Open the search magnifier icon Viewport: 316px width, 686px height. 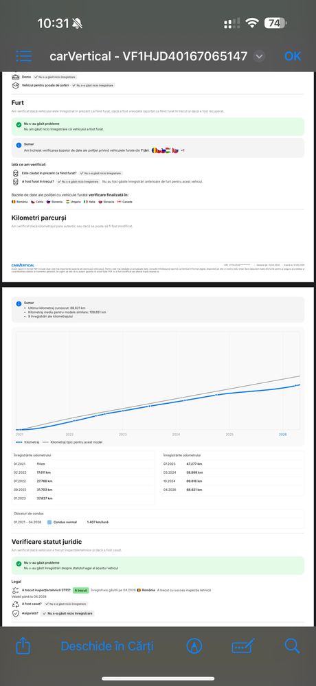292,645
